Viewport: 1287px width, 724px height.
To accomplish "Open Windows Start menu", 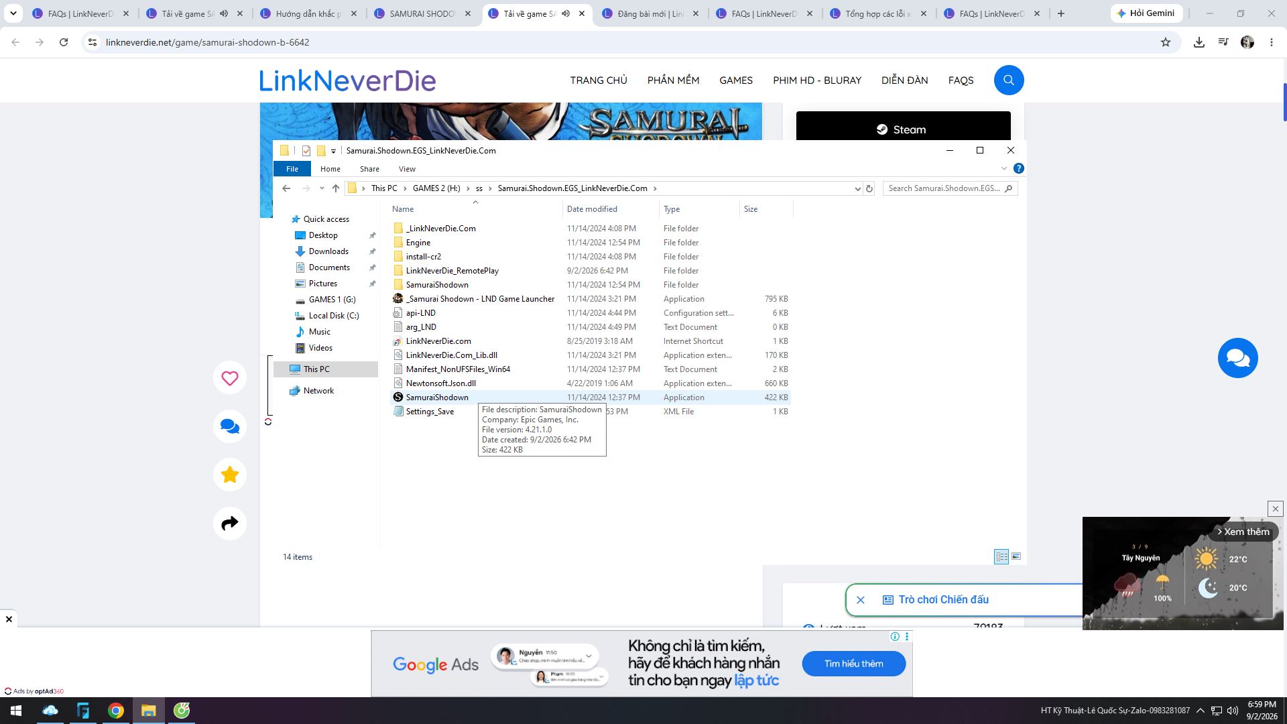I will 16,711.
